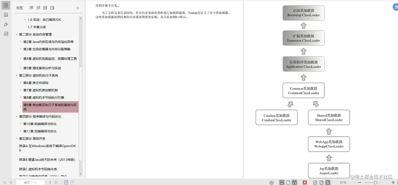Viewport: 398px width, 185px height.
Task: Expand 第4章 虚拟机性能监控 bookmark
Action: (21, 59)
